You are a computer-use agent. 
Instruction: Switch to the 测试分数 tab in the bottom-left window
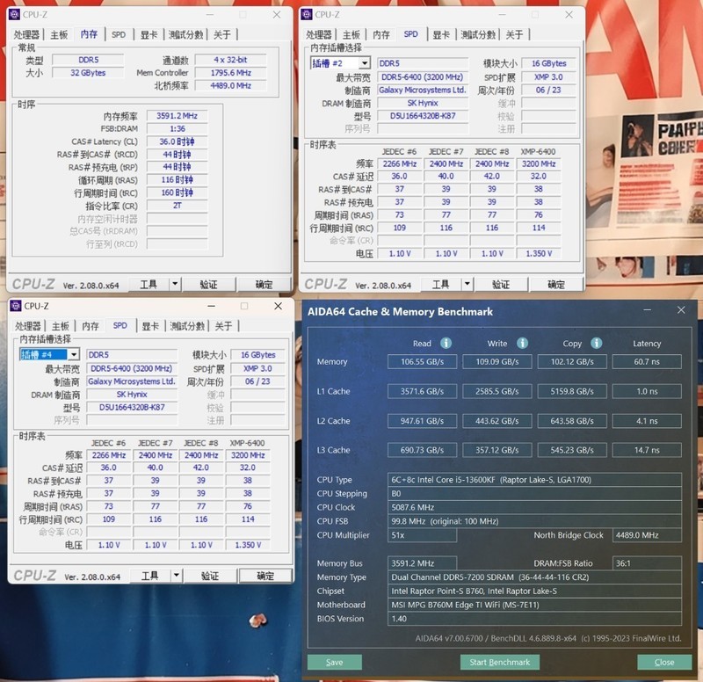(x=187, y=325)
